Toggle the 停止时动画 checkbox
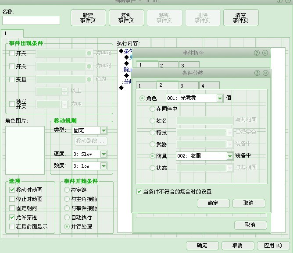This screenshot has height=253, width=293. (x=12, y=199)
